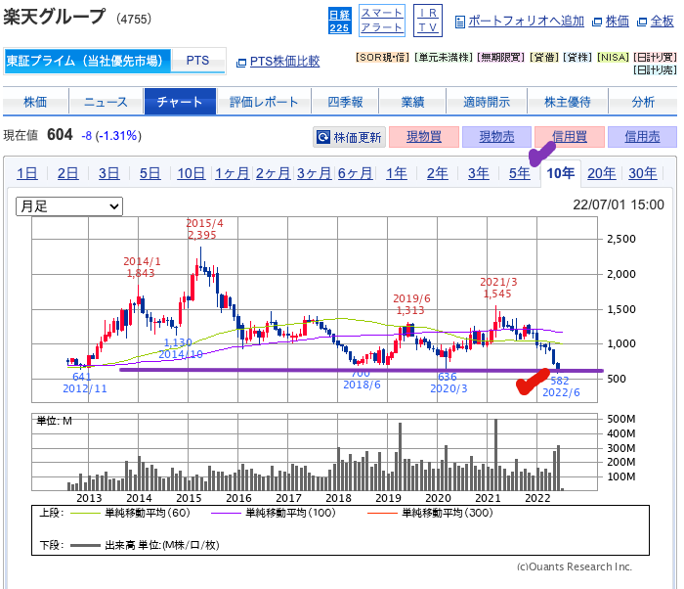Click the 636 2020/3 low label
This screenshot has height=589, width=684.
tap(449, 383)
